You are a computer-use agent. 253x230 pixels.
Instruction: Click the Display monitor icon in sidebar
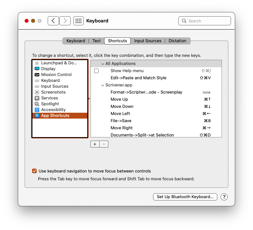pyautogui.click(x=37, y=69)
